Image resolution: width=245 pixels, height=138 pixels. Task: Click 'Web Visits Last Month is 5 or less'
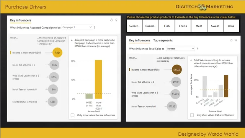(26, 77)
